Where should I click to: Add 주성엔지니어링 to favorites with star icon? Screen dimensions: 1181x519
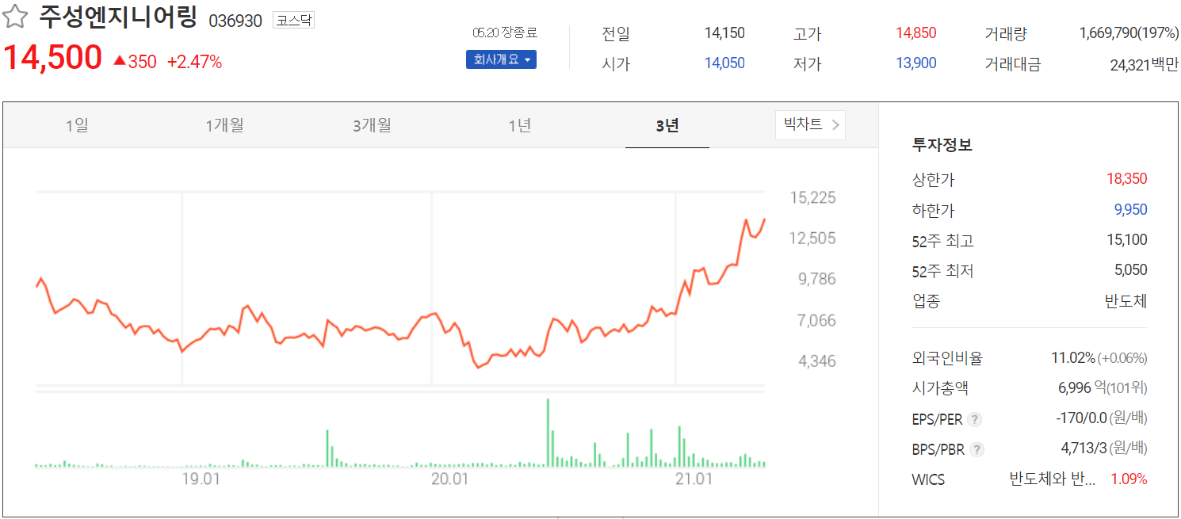click(x=16, y=17)
